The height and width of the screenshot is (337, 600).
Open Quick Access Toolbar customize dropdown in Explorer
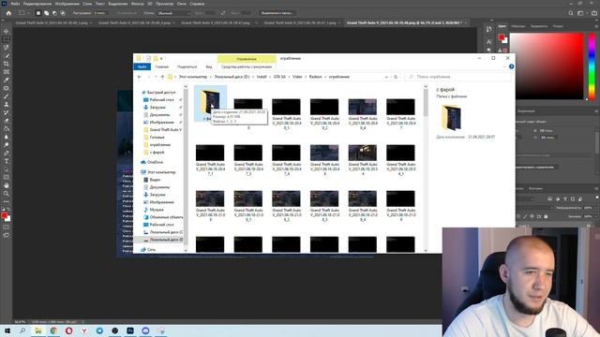pos(161,58)
